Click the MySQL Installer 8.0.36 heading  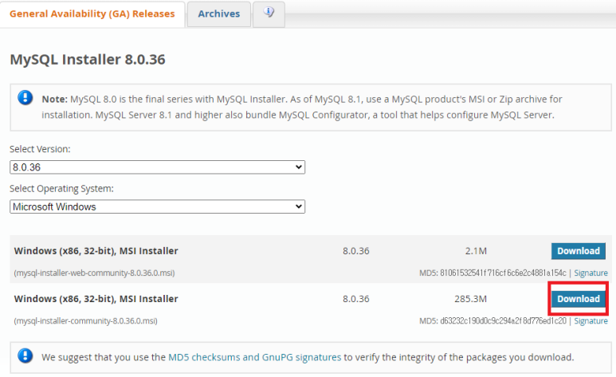[88, 59]
